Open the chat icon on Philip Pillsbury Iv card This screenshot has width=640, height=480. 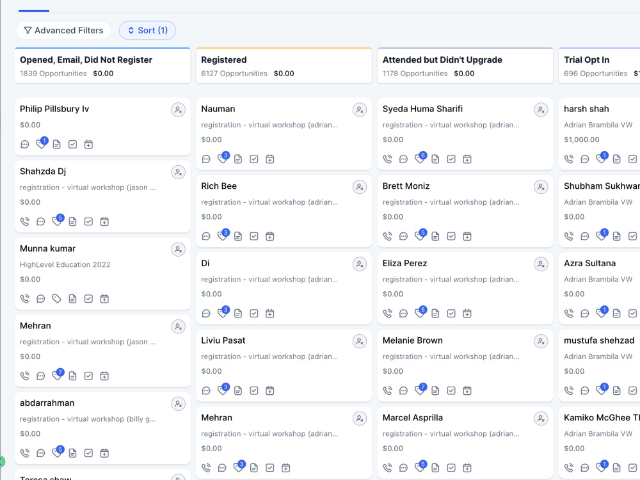click(x=25, y=145)
